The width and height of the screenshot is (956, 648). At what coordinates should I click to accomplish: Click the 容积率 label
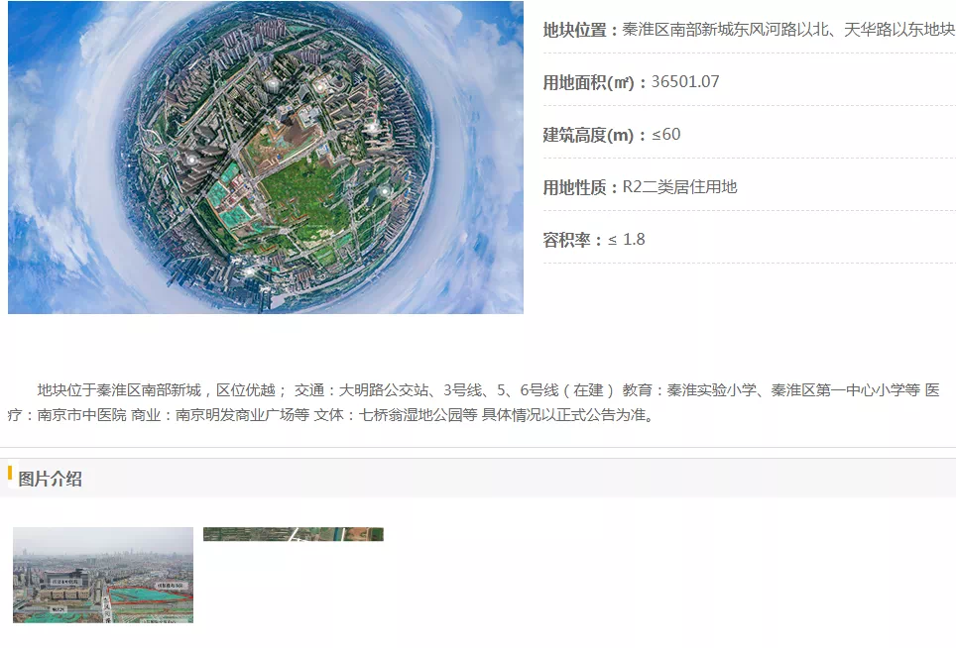coord(572,240)
